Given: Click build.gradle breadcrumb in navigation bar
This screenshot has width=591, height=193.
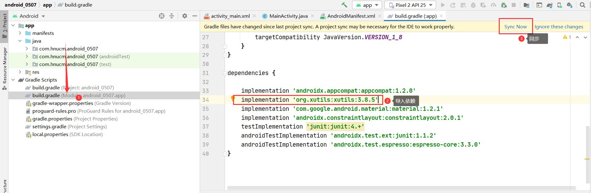Looking at the screenshot, I should click(75, 5).
